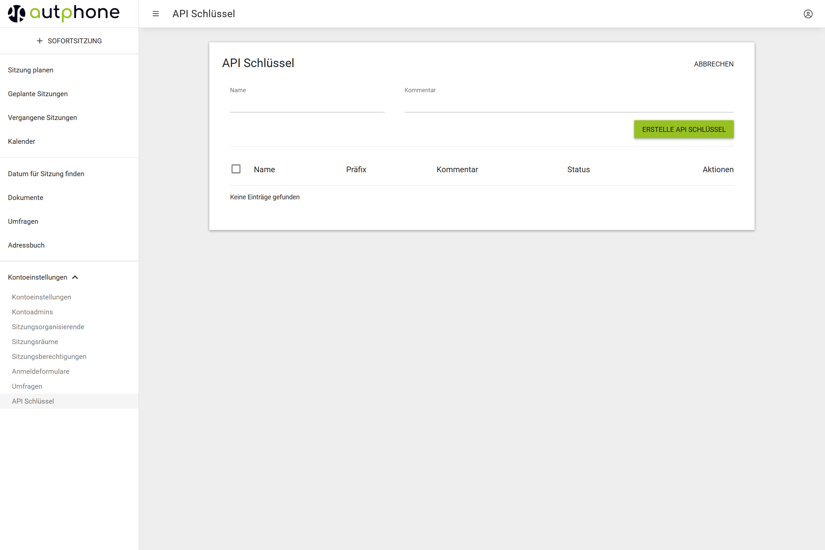Toggle the select-all checkbox in table header

pos(236,169)
